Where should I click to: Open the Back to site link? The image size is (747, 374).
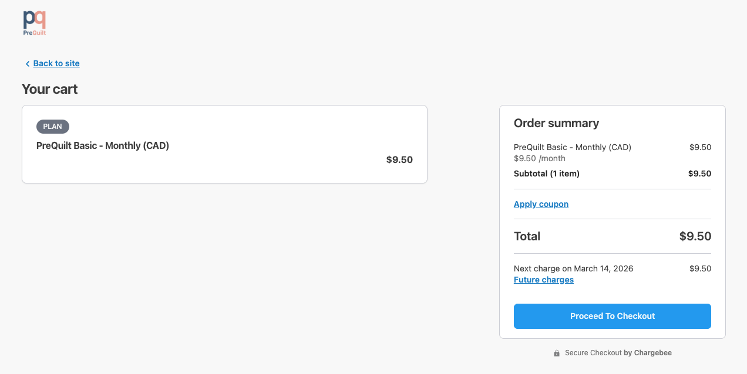(x=56, y=63)
